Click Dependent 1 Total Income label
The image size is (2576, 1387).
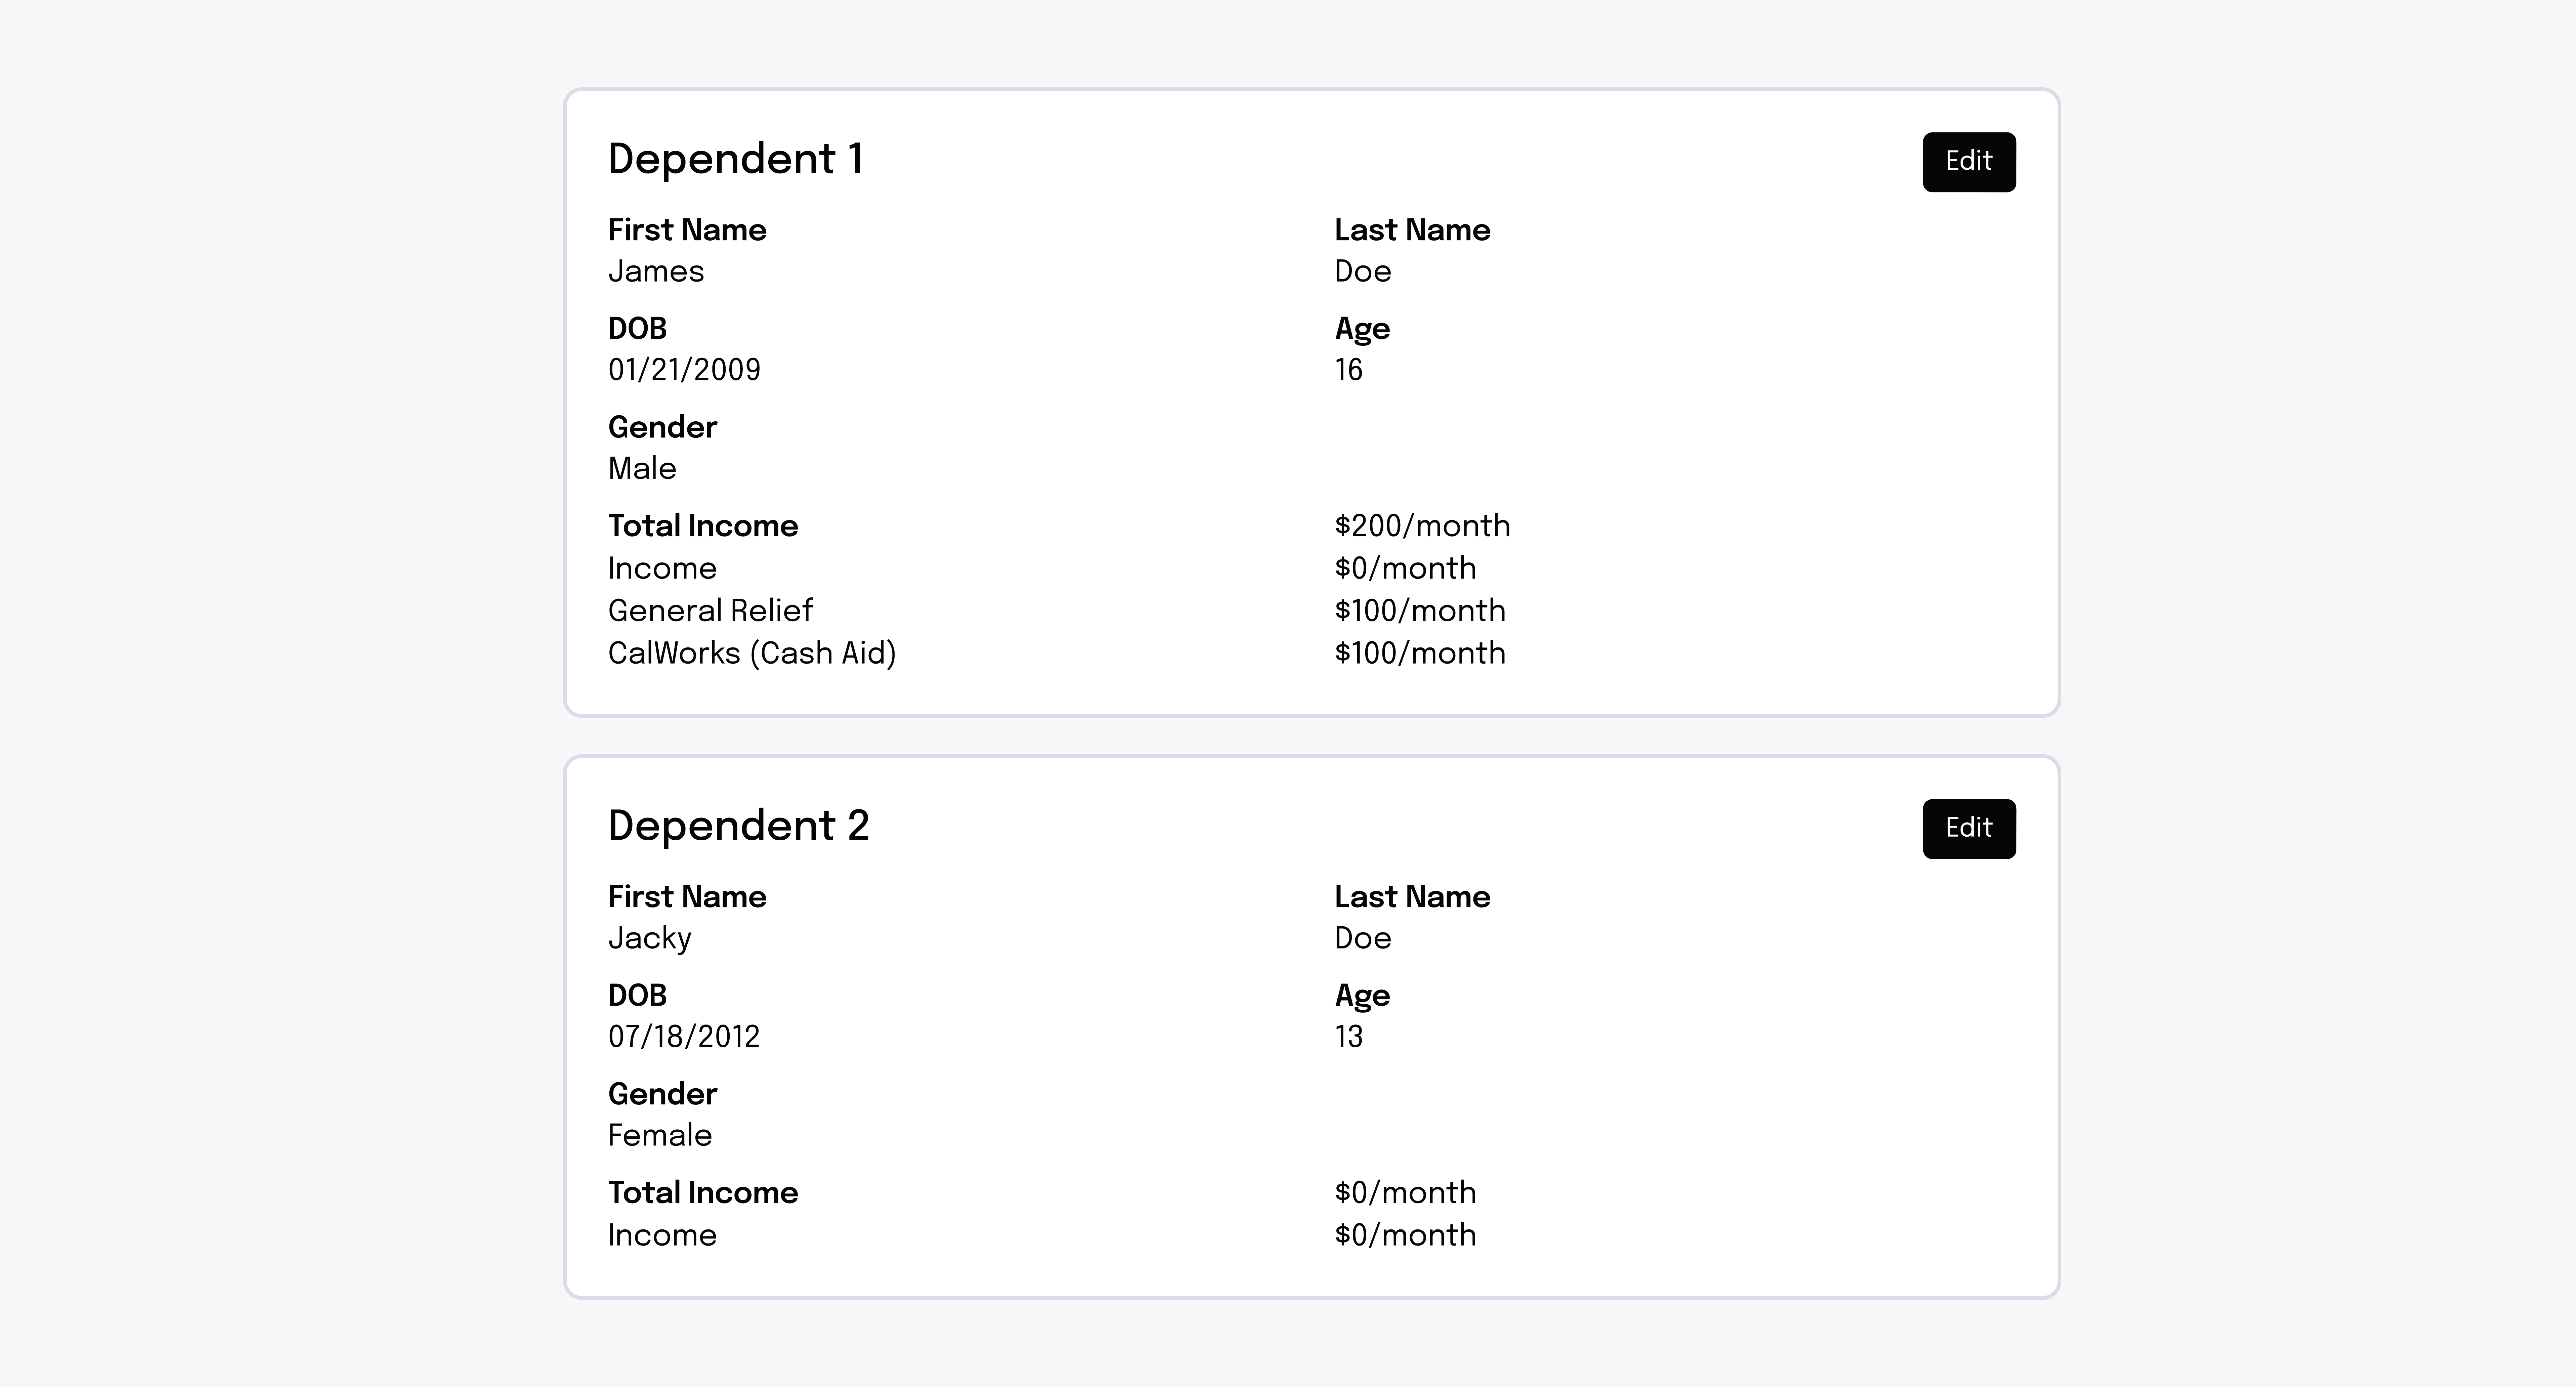(x=703, y=526)
